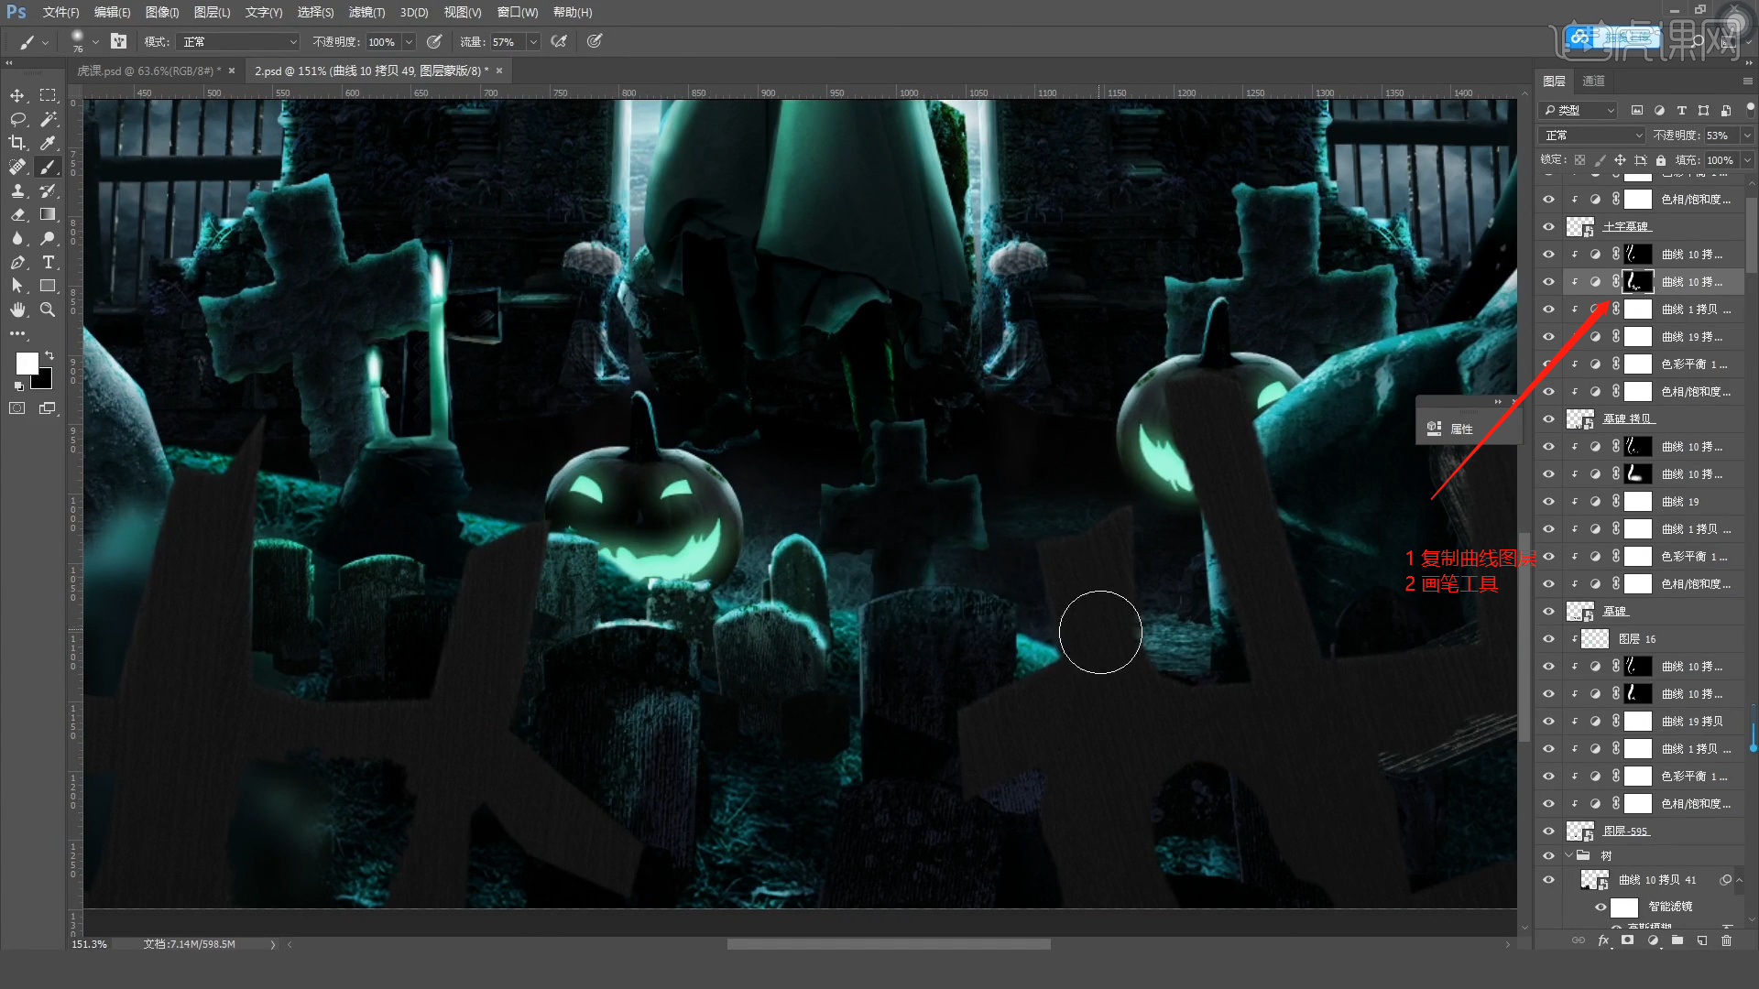The height and width of the screenshot is (989, 1759).
Task: Click the white foreground color swatch
Action: 27,363
